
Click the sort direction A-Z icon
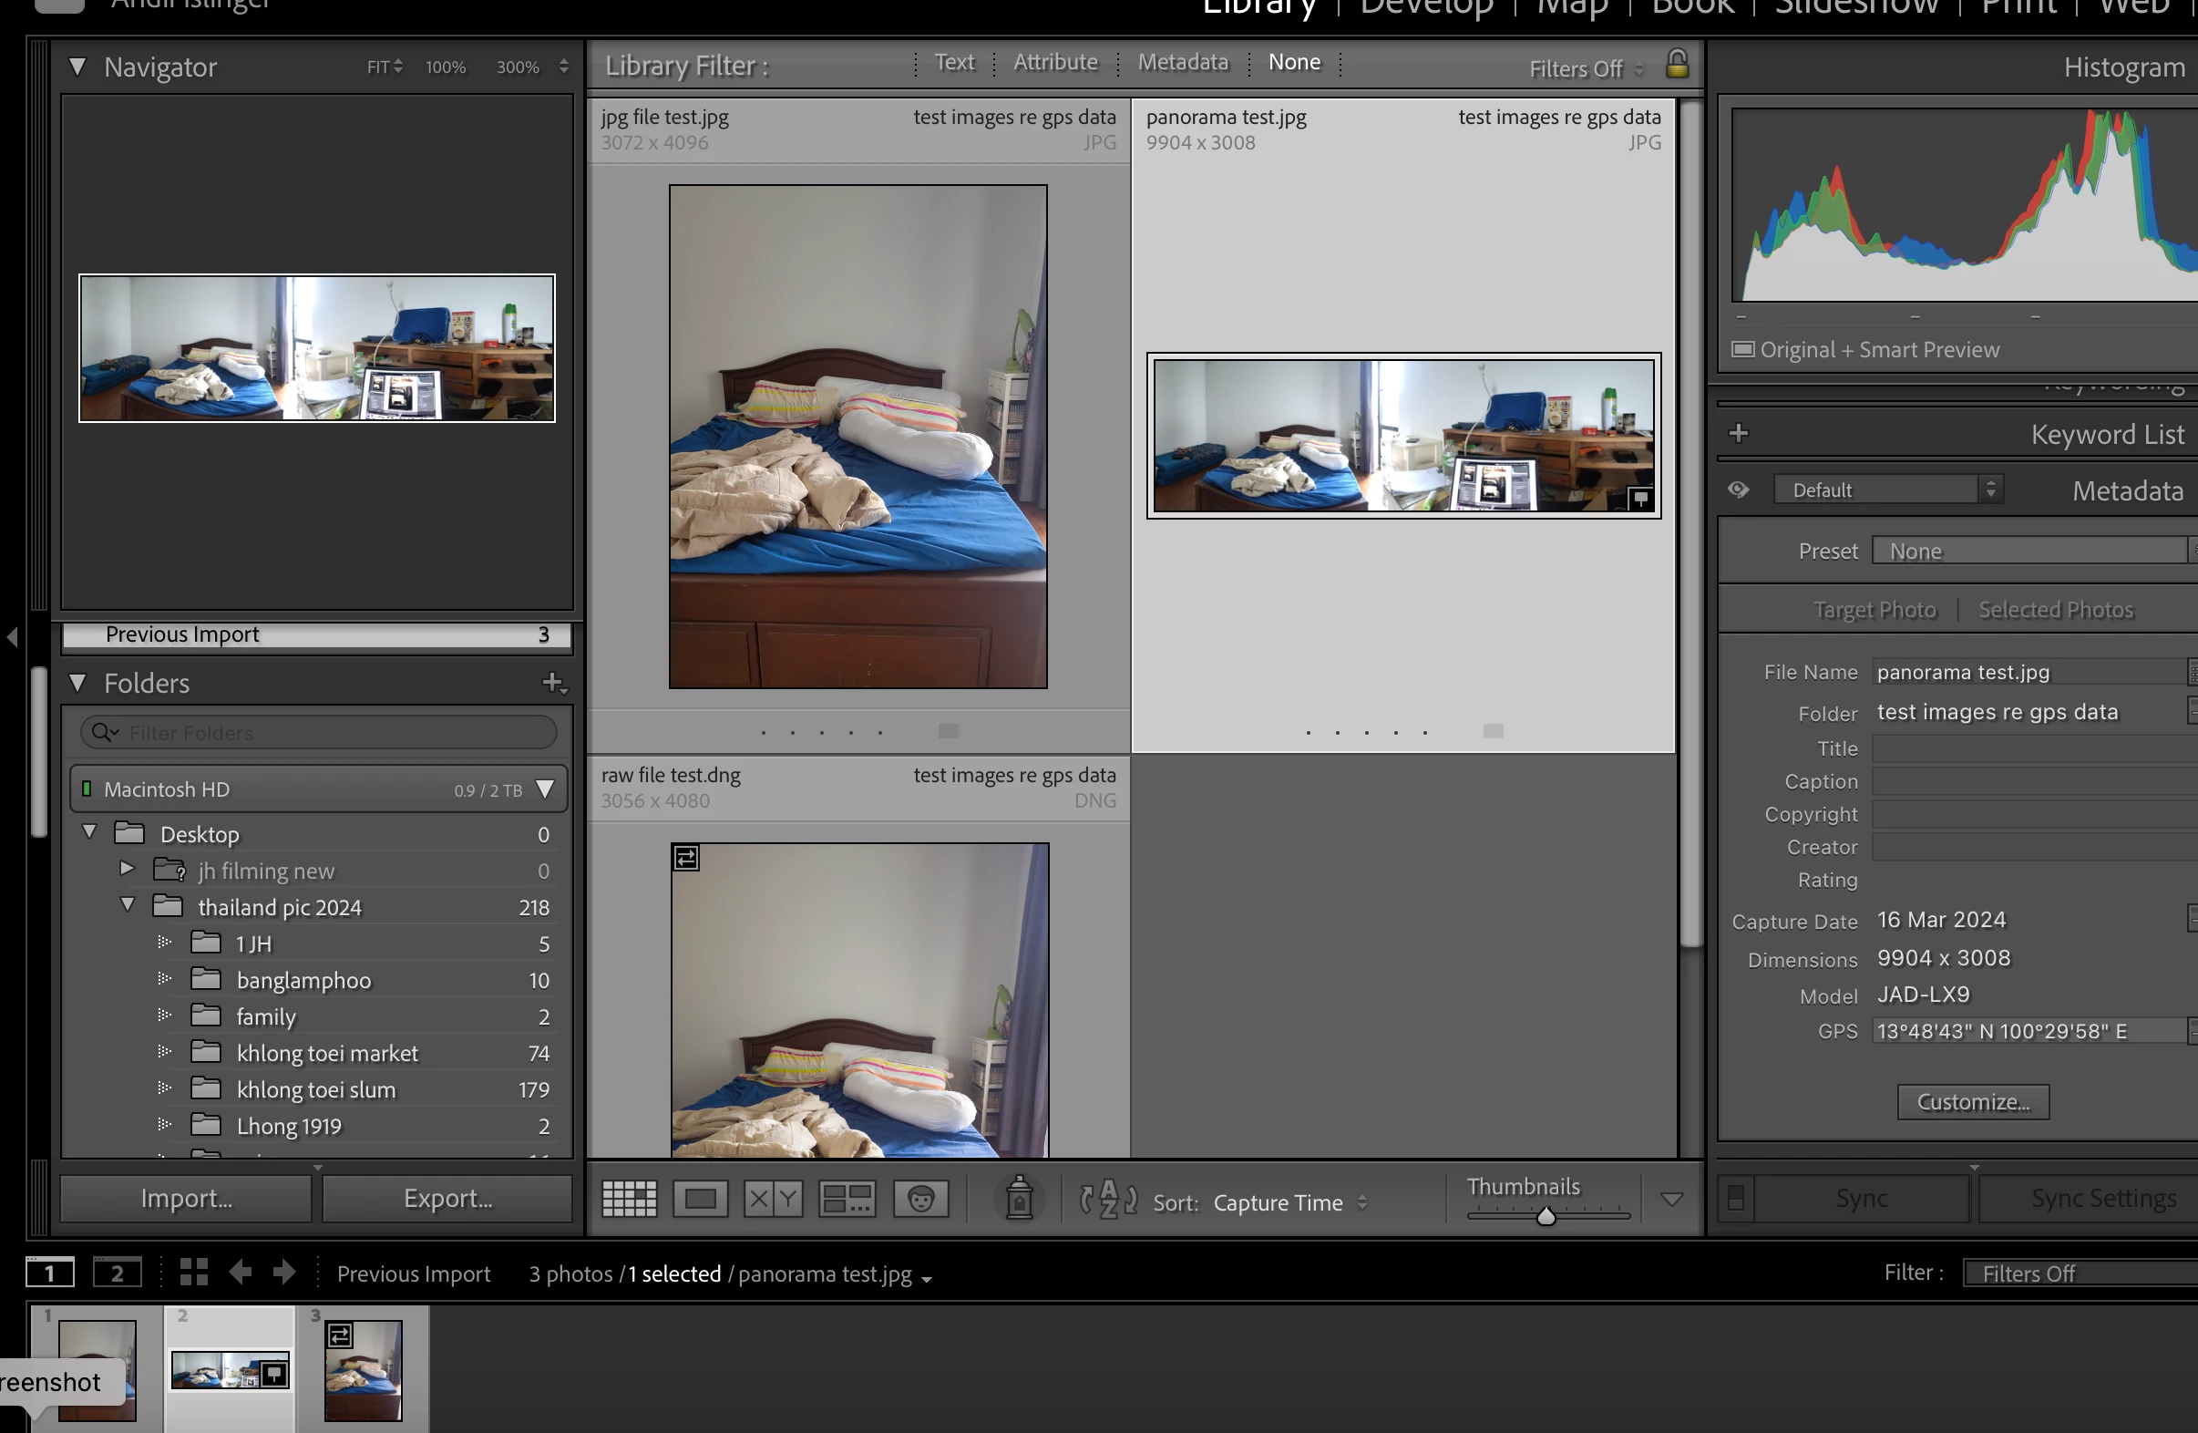click(x=1108, y=1201)
